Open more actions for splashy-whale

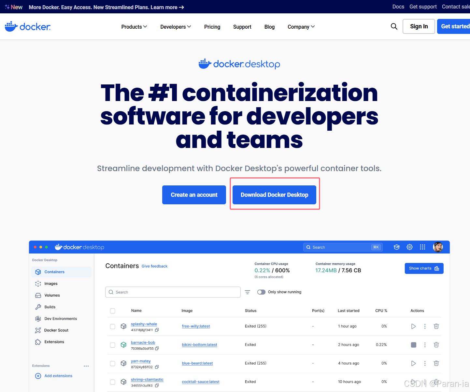(425, 326)
